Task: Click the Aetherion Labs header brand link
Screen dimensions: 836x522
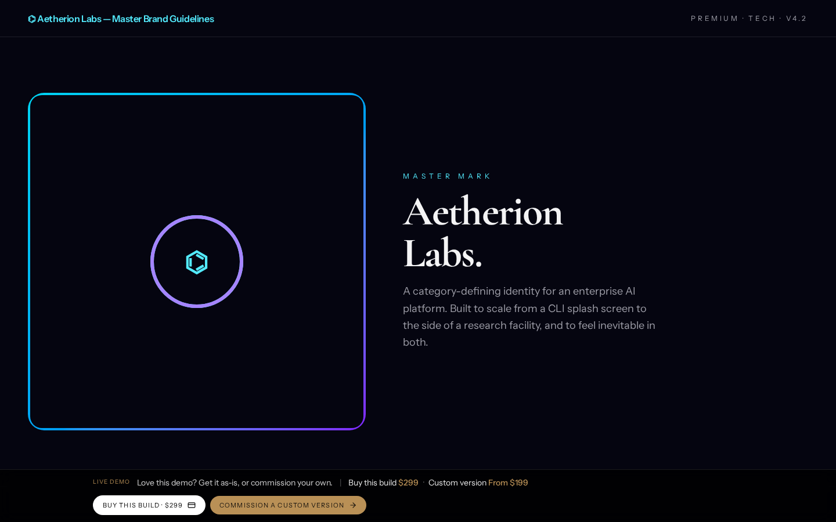Action: click(121, 19)
